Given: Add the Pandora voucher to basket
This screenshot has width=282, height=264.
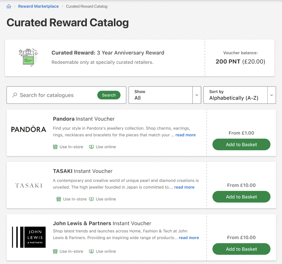Looking at the screenshot, I should click(x=241, y=144).
